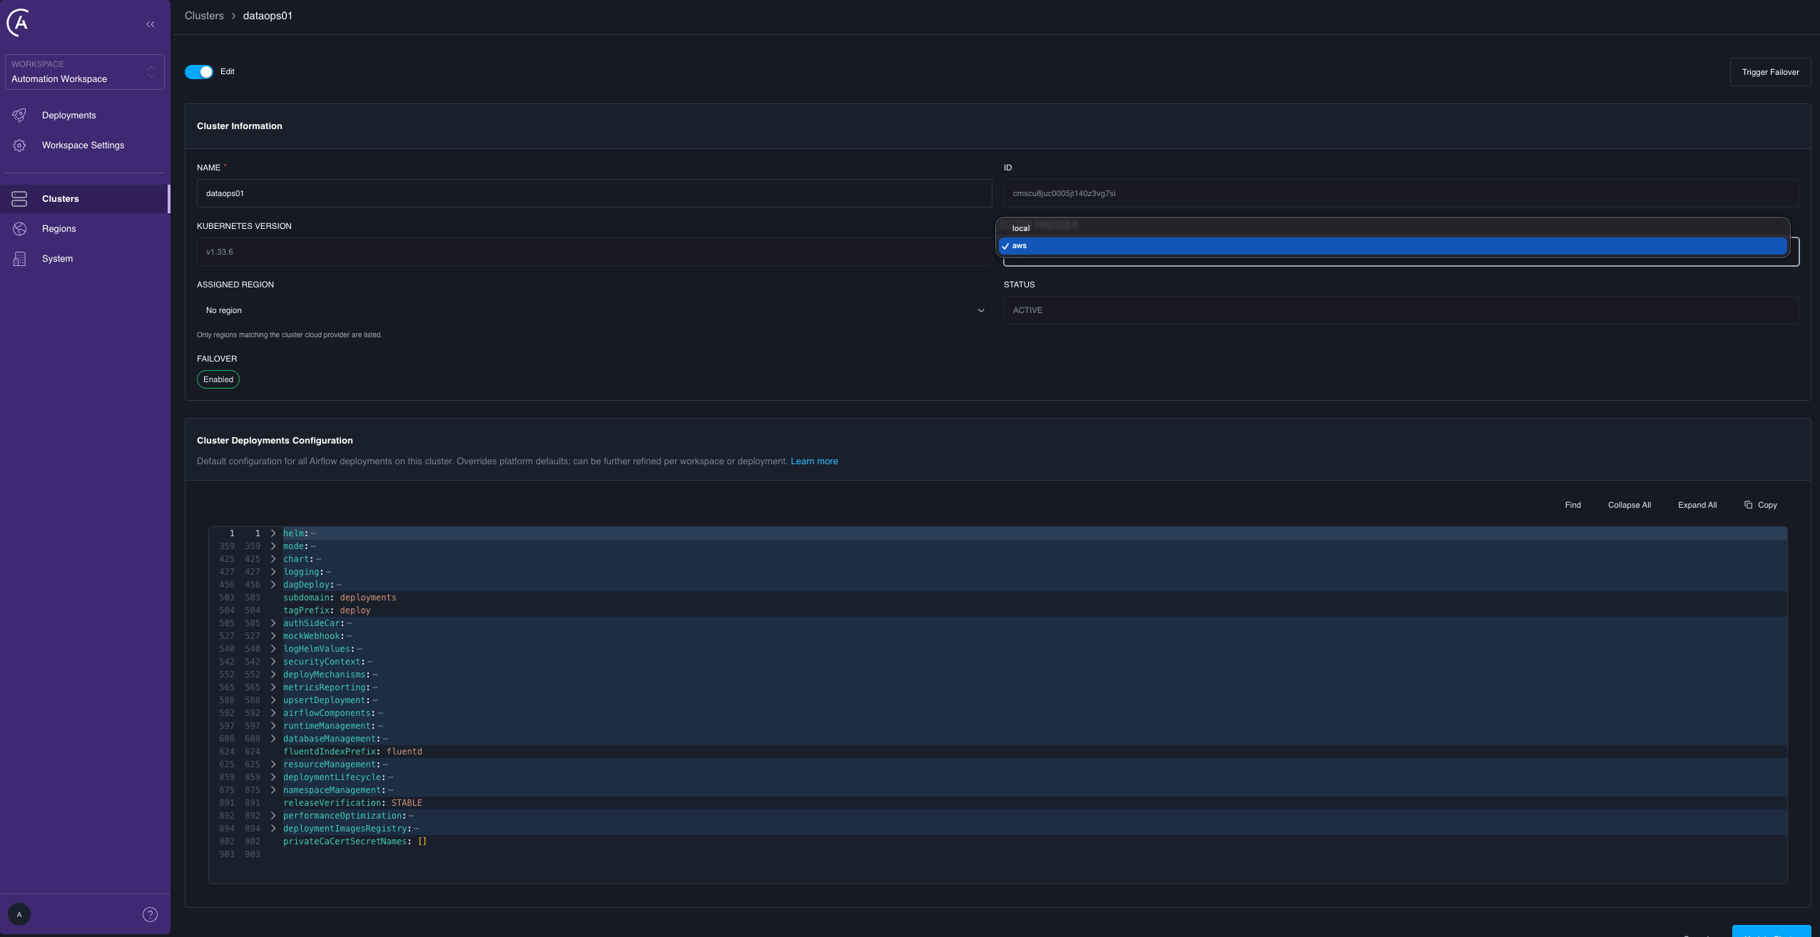Expand the chart section

(x=273, y=559)
